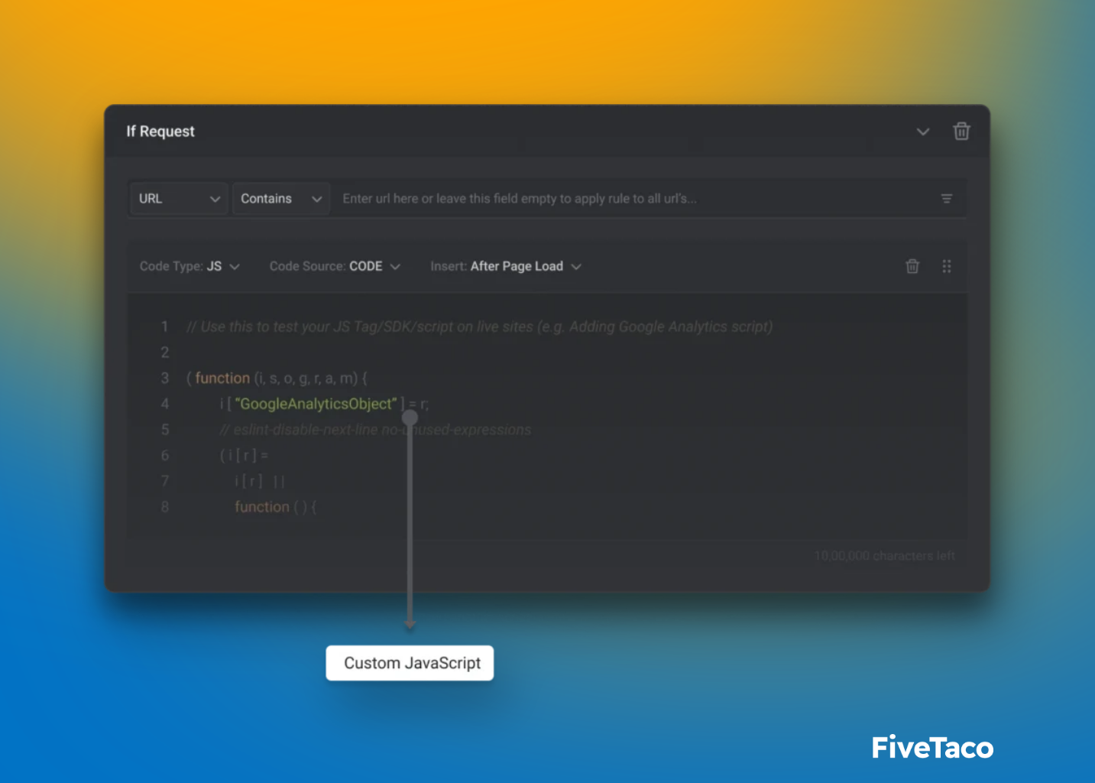Click the FiveTaco logo
Viewport: 1095px width, 783px height.
click(x=931, y=747)
